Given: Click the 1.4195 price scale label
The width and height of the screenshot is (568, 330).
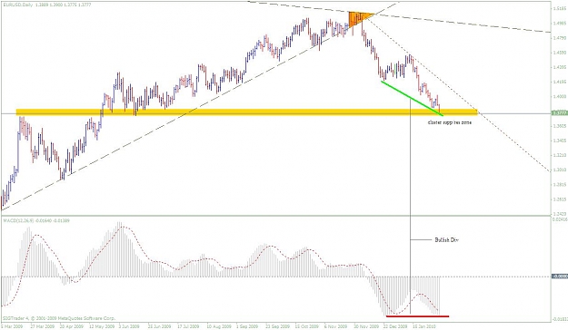Looking at the screenshot, I should (x=560, y=82).
